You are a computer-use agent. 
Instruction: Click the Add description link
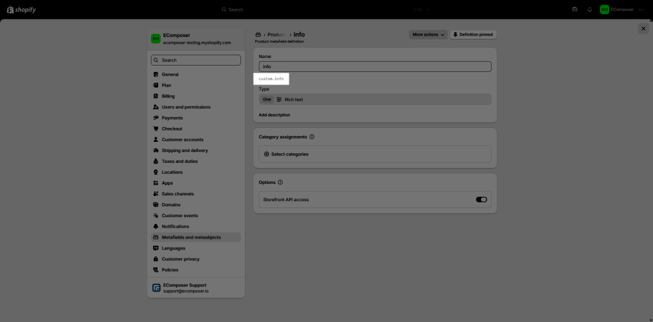click(274, 115)
